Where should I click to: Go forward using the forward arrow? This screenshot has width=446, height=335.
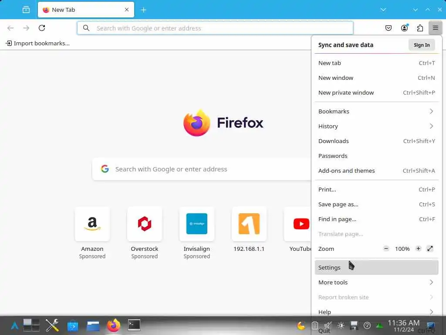26,28
